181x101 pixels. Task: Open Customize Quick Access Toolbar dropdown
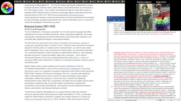(117, 18)
